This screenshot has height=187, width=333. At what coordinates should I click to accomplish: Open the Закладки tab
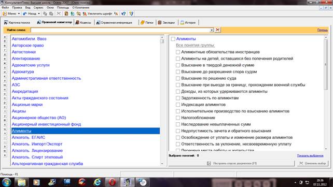point(166,22)
